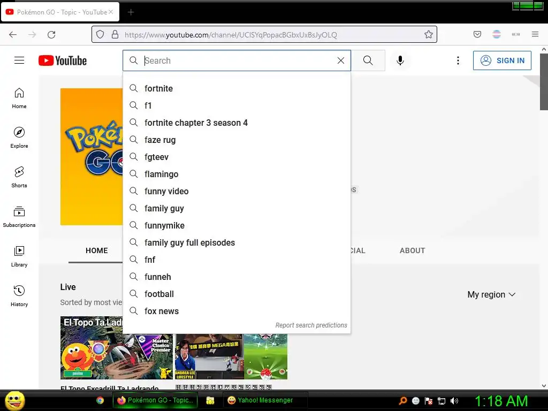Open the YouTube settings three-dot menu
The image size is (548, 411).
click(458, 60)
